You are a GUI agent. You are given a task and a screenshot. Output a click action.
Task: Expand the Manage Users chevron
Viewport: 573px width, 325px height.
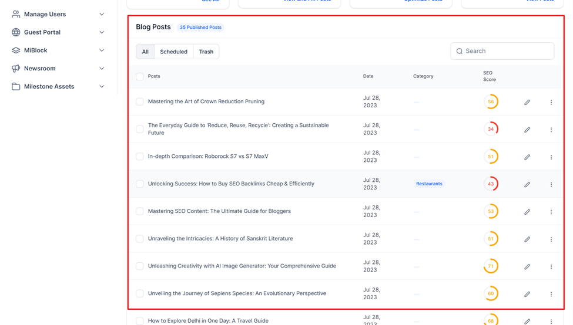point(102,14)
